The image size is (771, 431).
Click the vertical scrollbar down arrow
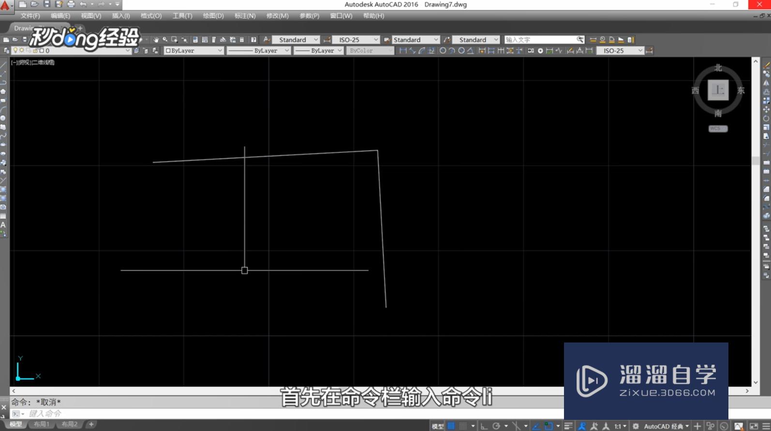coord(756,382)
